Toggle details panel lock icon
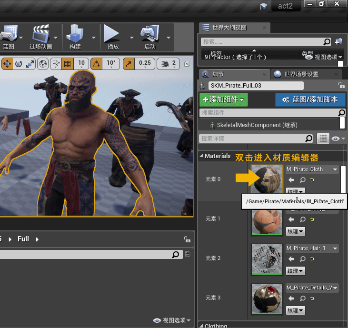 pyautogui.click(x=341, y=85)
